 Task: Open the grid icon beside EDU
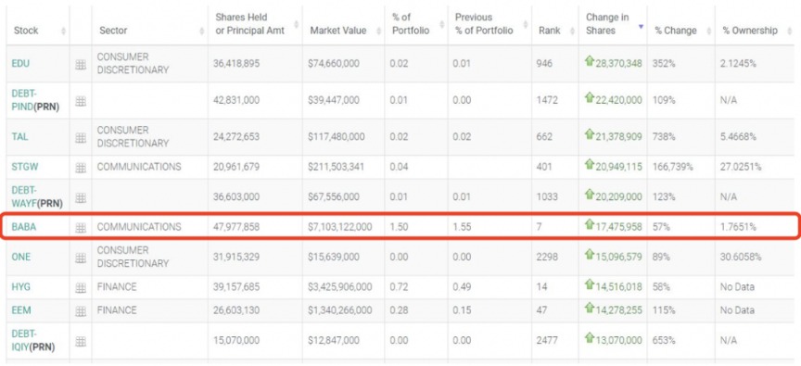pos(81,64)
